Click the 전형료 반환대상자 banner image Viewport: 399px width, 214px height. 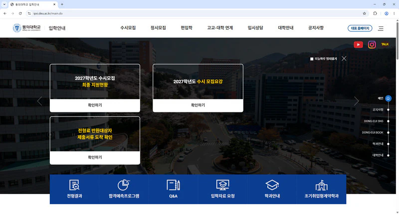coord(95,134)
